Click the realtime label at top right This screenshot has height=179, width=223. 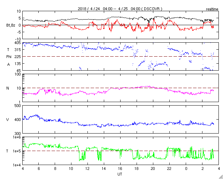pyautogui.click(x=212, y=8)
